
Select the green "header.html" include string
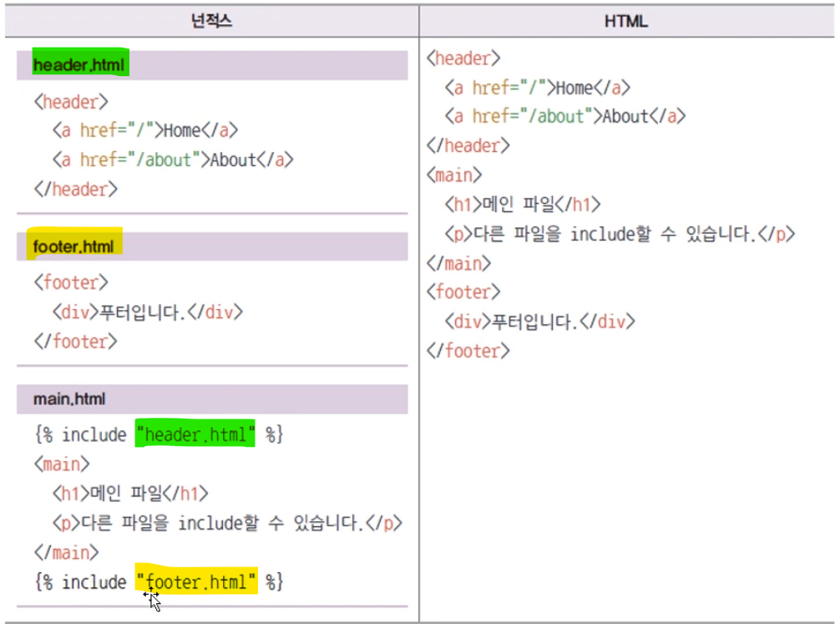[195, 434]
